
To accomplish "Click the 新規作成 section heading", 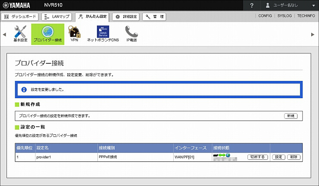I will click(30, 105).
